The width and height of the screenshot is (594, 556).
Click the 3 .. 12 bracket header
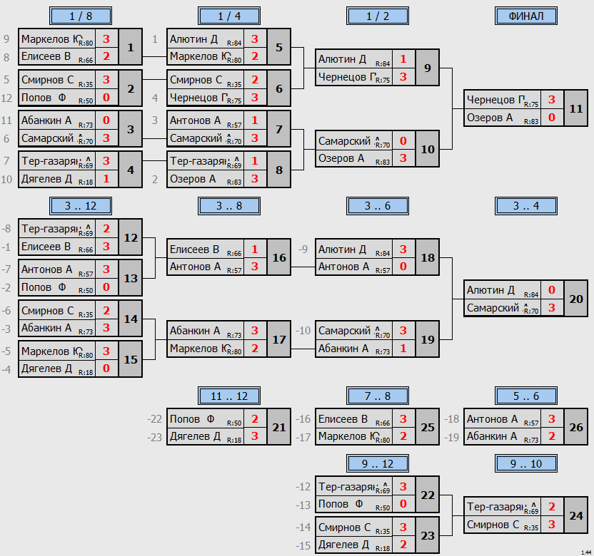pos(80,206)
